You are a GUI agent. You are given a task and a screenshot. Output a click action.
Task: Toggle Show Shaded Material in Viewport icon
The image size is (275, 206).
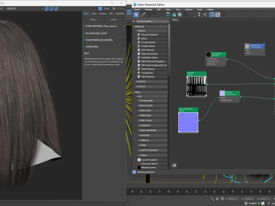coord(180,14)
